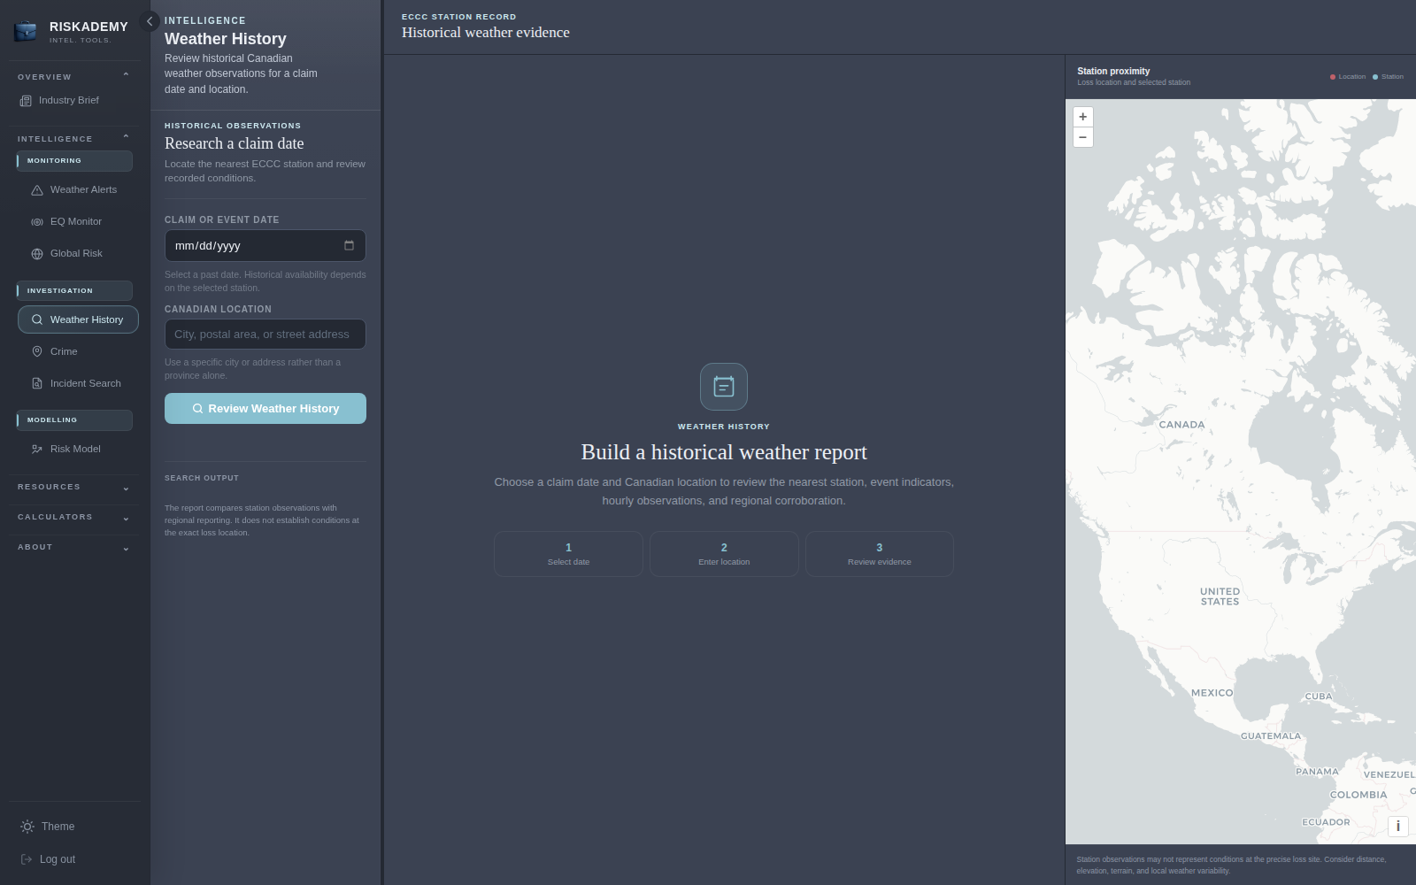This screenshot has height=885, width=1416.
Task: Zoom out on the map
Action: pyautogui.click(x=1082, y=137)
